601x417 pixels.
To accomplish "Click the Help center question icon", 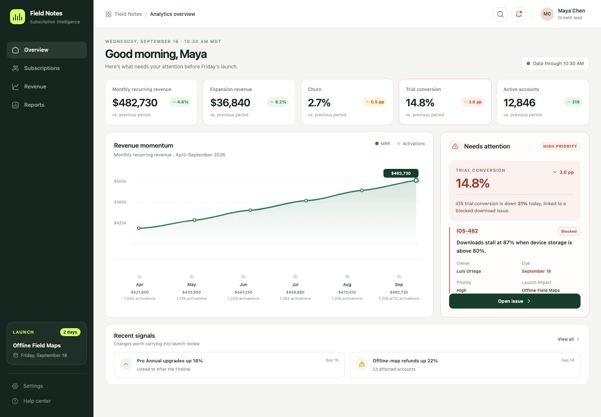I will click(15, 401).
